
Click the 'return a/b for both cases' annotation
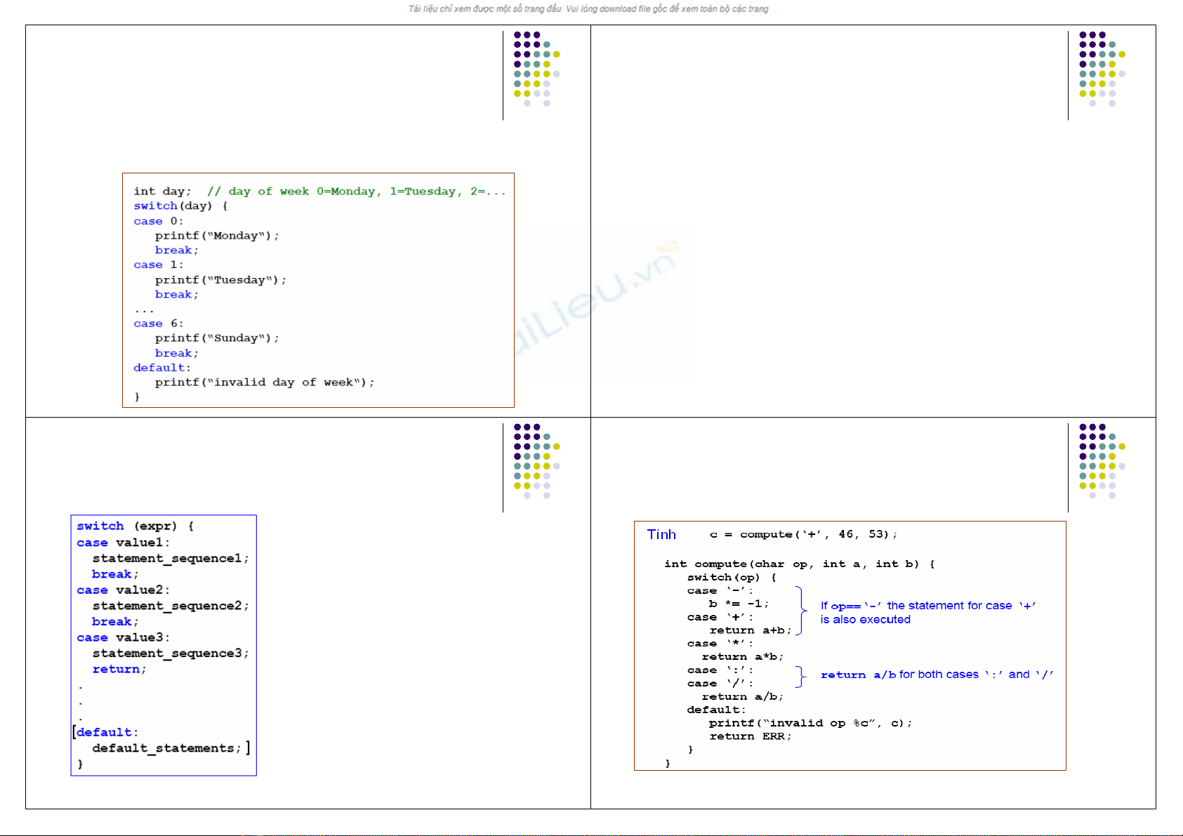point(937,675)
